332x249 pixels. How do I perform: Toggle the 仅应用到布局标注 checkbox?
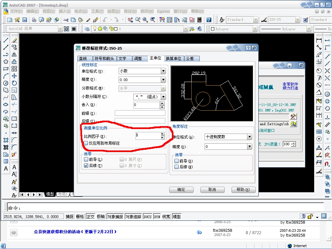(x=86, y=143)
